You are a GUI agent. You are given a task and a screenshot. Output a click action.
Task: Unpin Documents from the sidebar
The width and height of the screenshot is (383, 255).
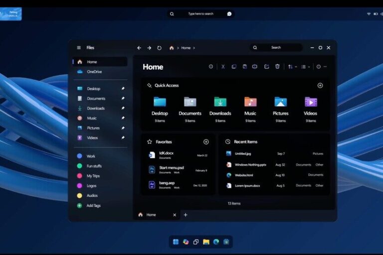(123, 98)
